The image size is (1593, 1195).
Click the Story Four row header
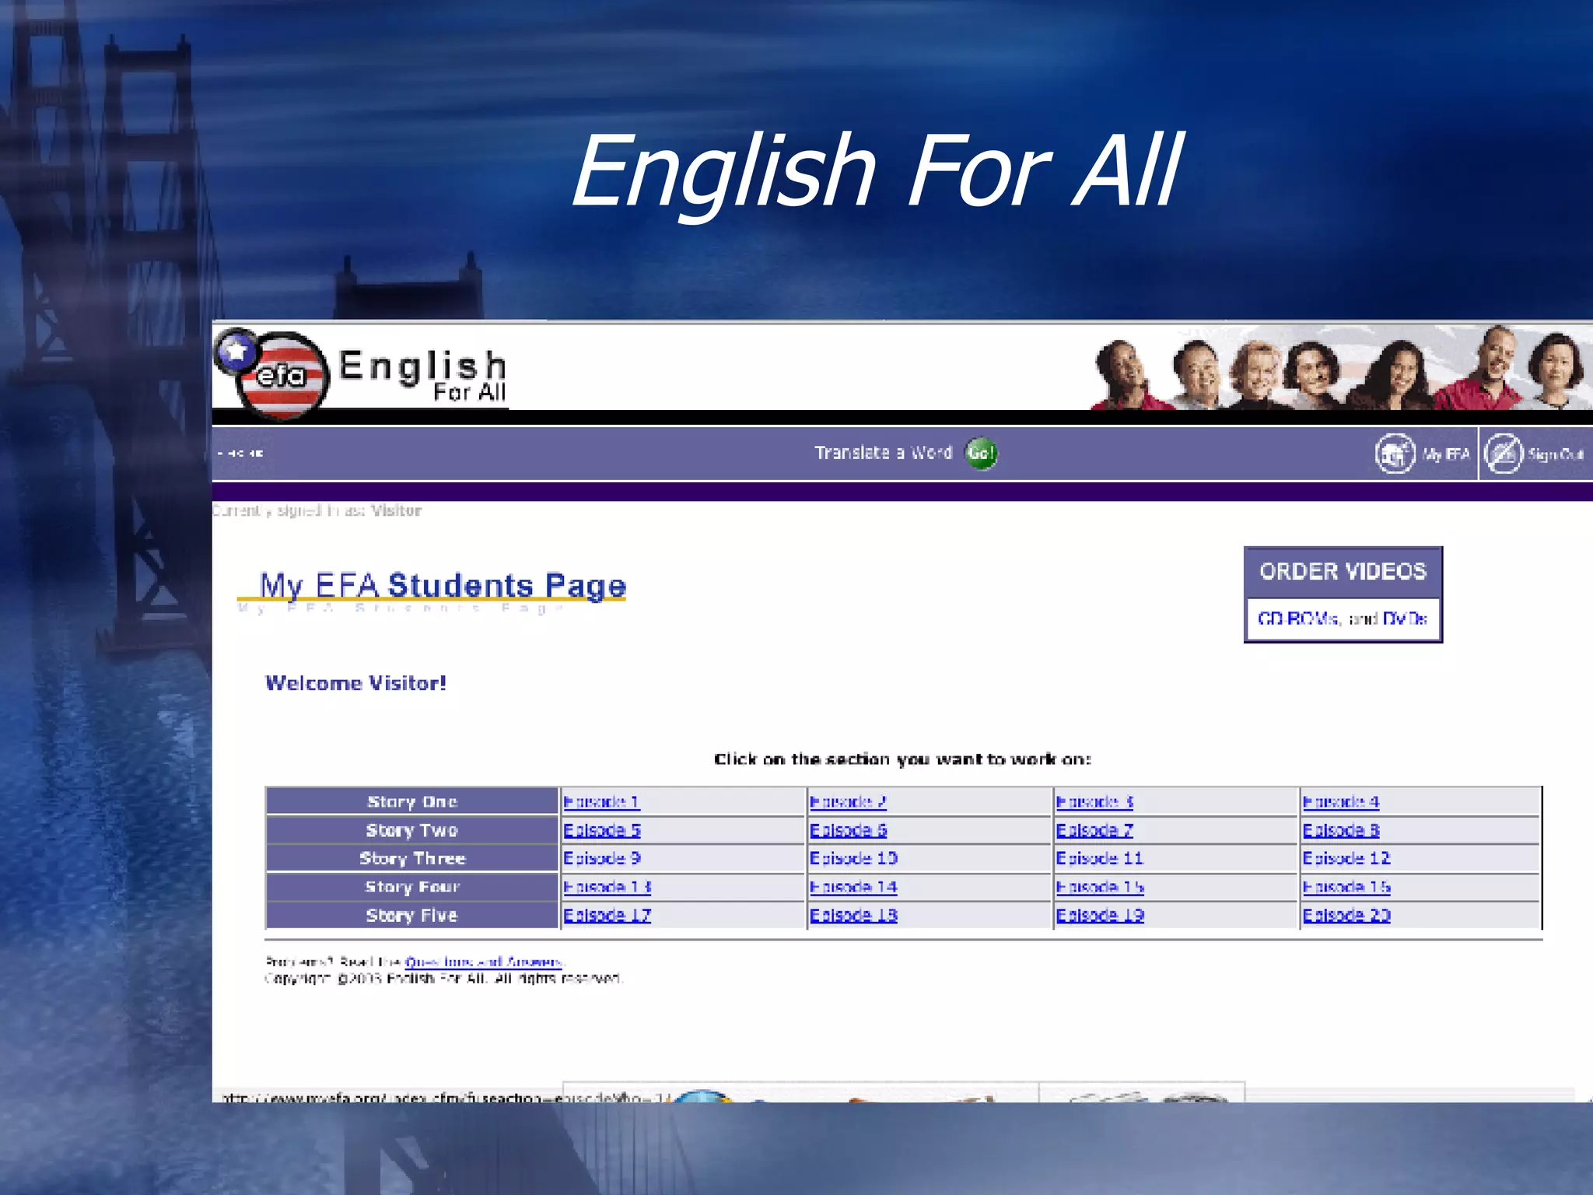click(x=412, y=887)
